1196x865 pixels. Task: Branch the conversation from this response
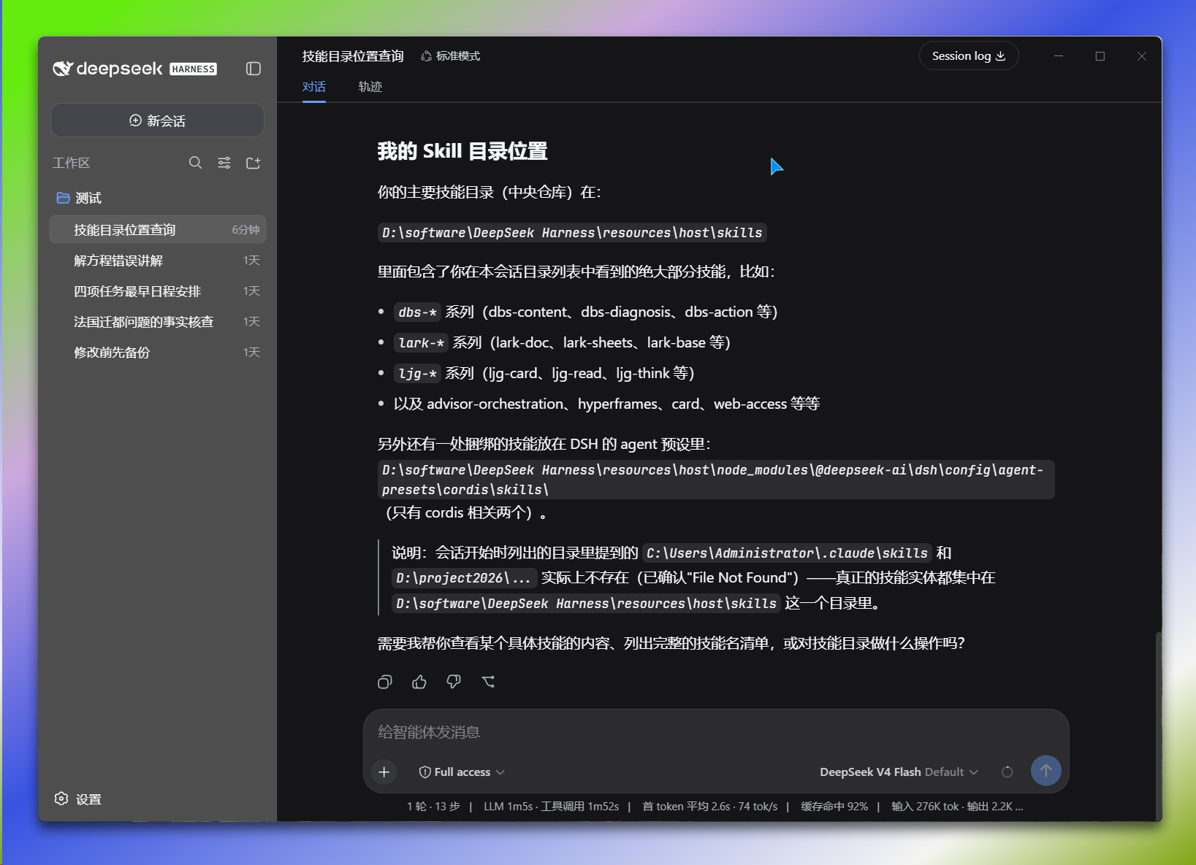(488, 682)
